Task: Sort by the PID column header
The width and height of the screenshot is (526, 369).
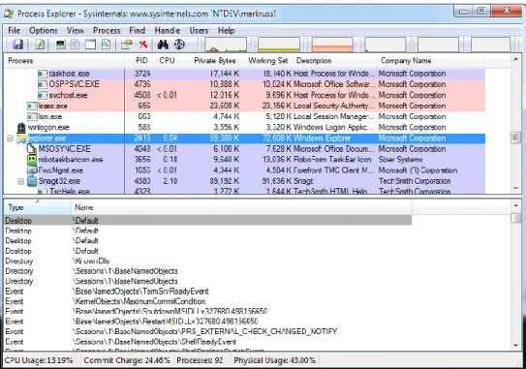Action: [139, 61]
